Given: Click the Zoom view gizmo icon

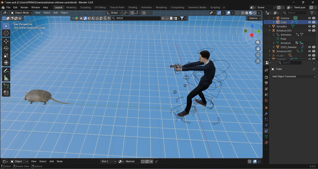Looking at the screenshot, I should click(258, 42).
